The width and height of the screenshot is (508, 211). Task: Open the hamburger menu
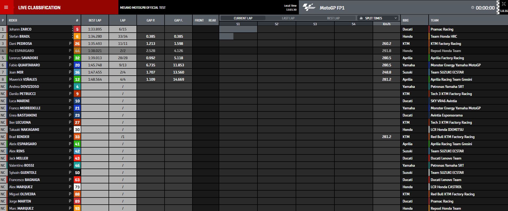tap(6, 7)
